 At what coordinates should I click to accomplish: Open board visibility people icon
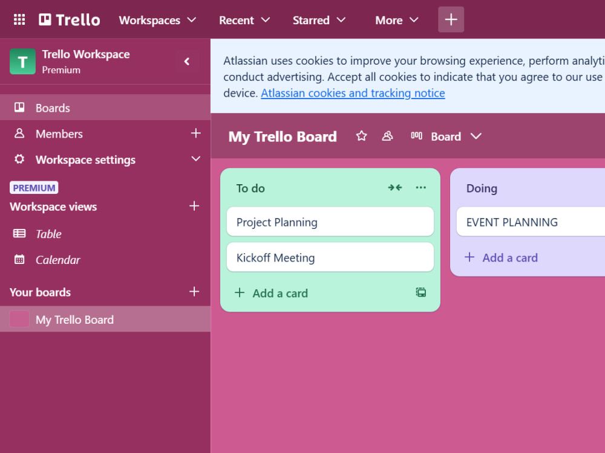[x=387, y=136]
